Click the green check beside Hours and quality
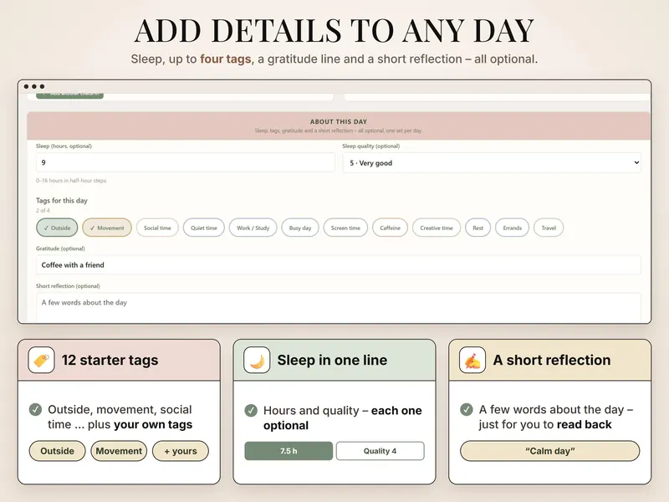669x502 pixels. pos(251,411)
